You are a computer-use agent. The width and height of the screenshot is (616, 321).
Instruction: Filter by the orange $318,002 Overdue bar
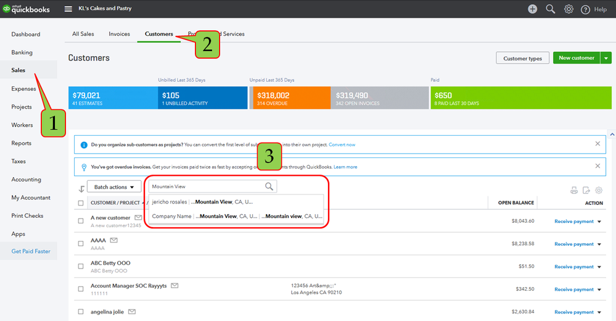[291, 98]
